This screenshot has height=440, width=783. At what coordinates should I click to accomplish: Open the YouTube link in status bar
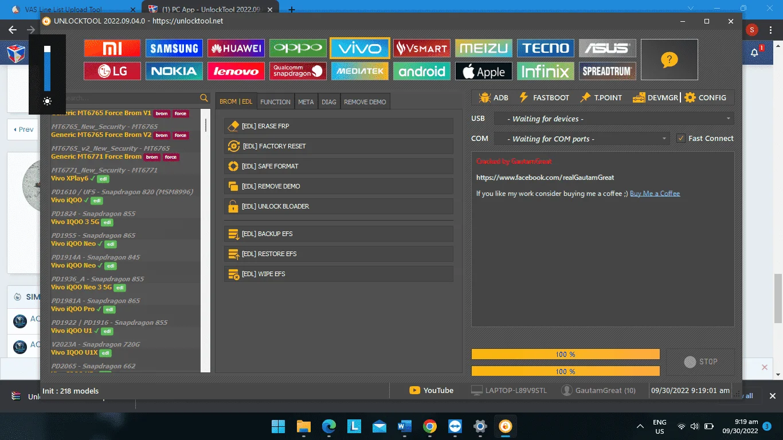coord(432,390)
